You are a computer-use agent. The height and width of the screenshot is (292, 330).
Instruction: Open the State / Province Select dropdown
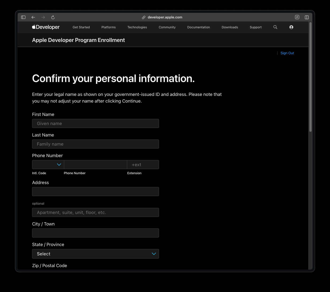tap(95, 254)
